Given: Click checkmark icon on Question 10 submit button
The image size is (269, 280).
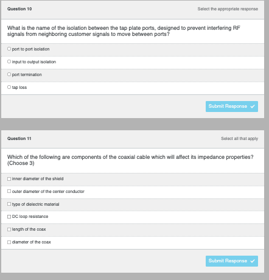Looking at the screenshot, I should 253,107.
